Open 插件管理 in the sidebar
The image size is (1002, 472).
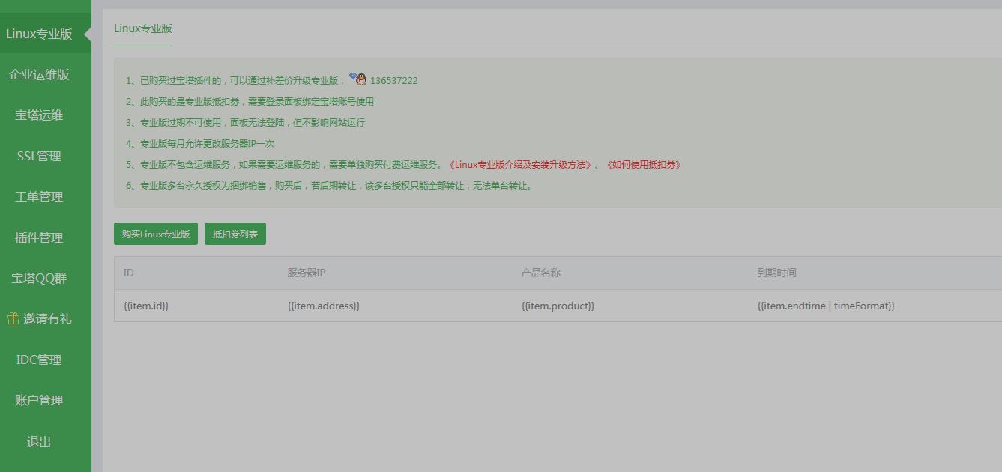coord(39,237)
